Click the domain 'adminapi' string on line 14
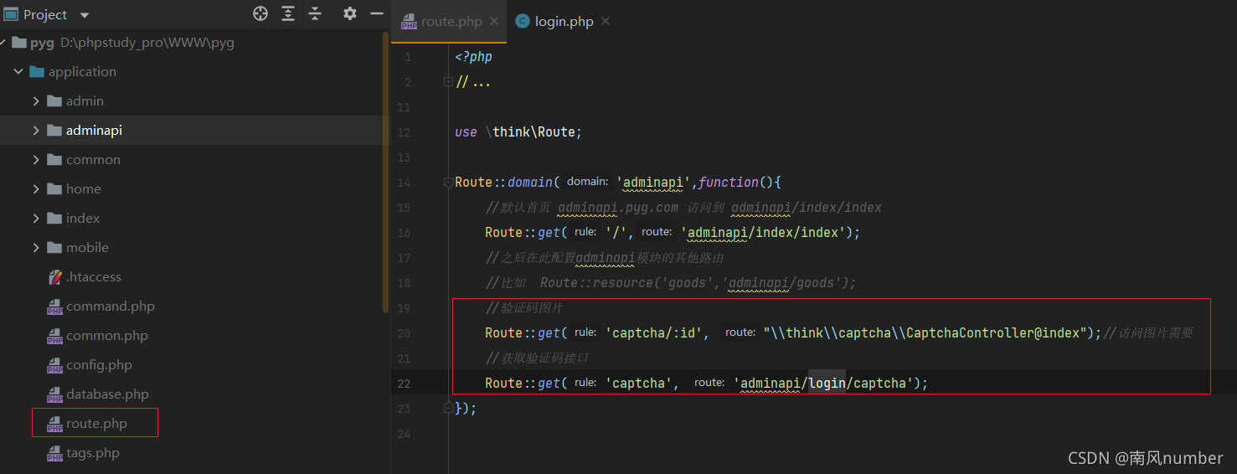Image resolution: width=1237 pixels, height=474 pixels. 654,183
